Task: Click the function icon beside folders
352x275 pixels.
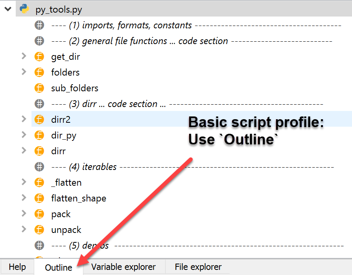Action: [39, 72]
